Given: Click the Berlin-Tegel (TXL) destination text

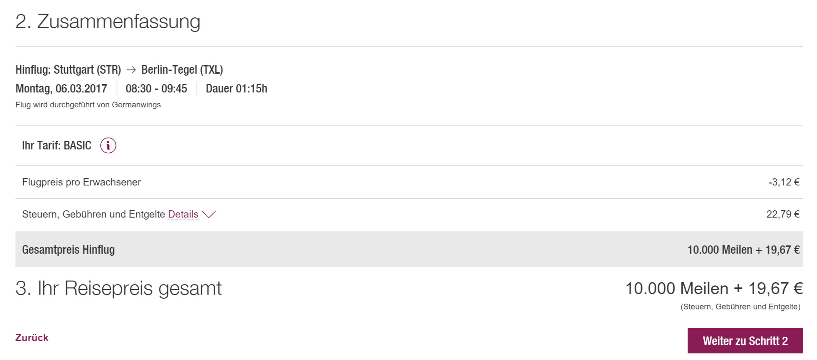Looking at the screenshot, I should coord(182,70).
